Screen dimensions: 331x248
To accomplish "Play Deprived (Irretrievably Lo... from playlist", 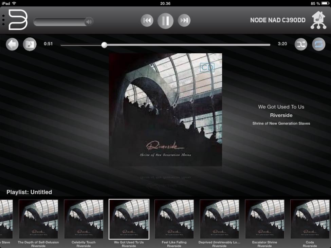I will [219, 223].
